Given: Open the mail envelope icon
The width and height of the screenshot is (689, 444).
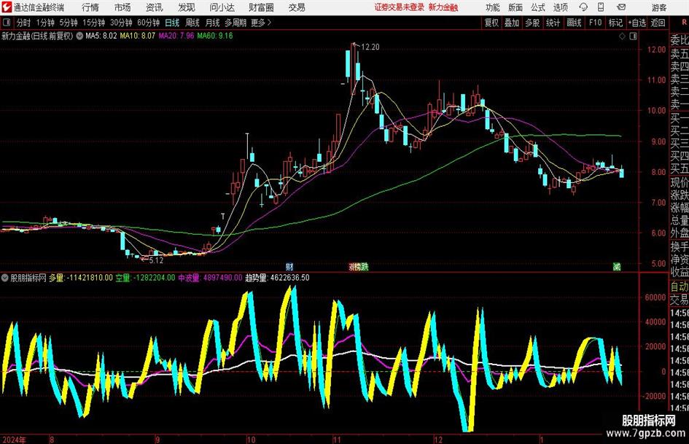Looking at the screenshot, I should tap(621, 7).
